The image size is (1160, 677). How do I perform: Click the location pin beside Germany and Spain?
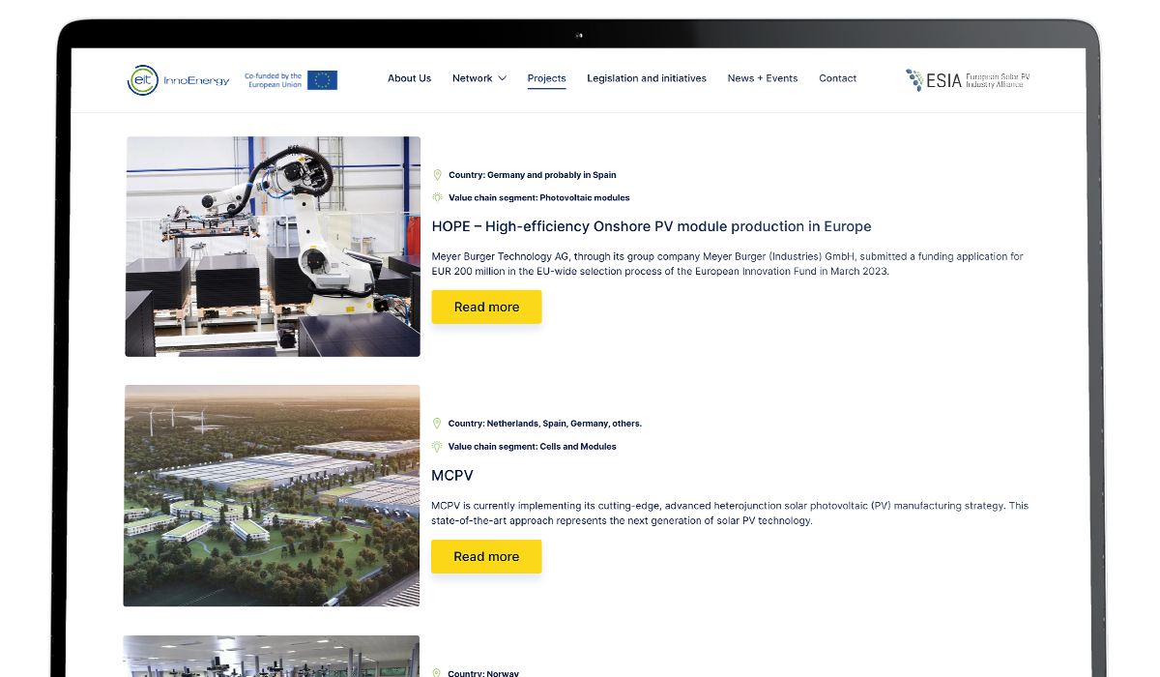click(437, 175)
